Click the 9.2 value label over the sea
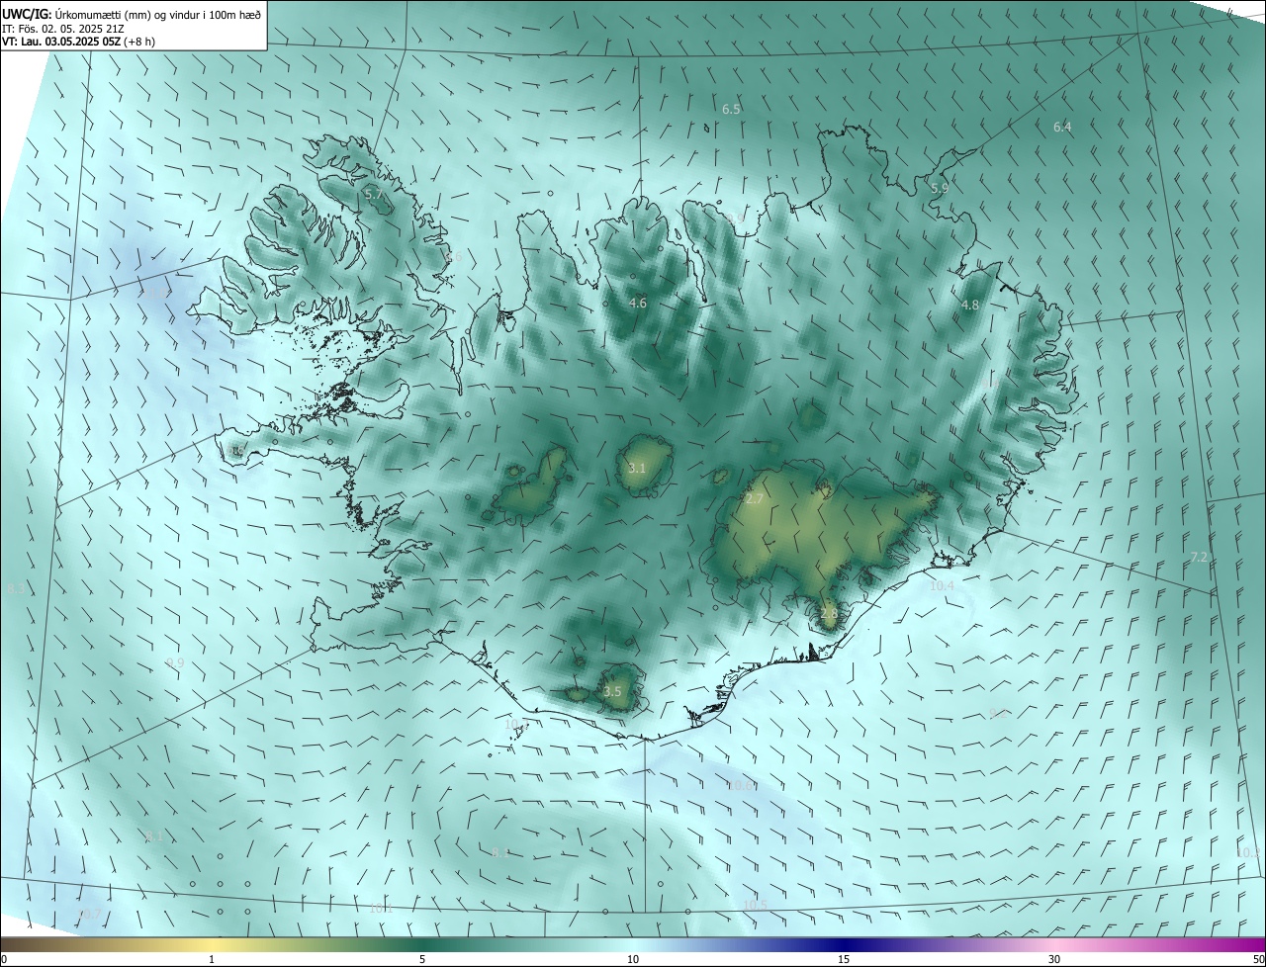The width and height of the screenshot is (1266, 967). 999,713
